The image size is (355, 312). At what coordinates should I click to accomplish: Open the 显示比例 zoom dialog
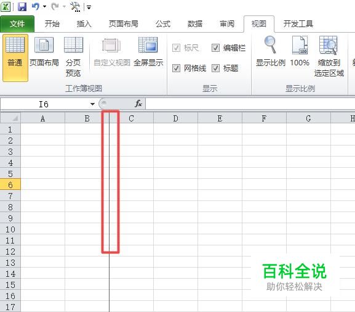click(x=271, y=52)
